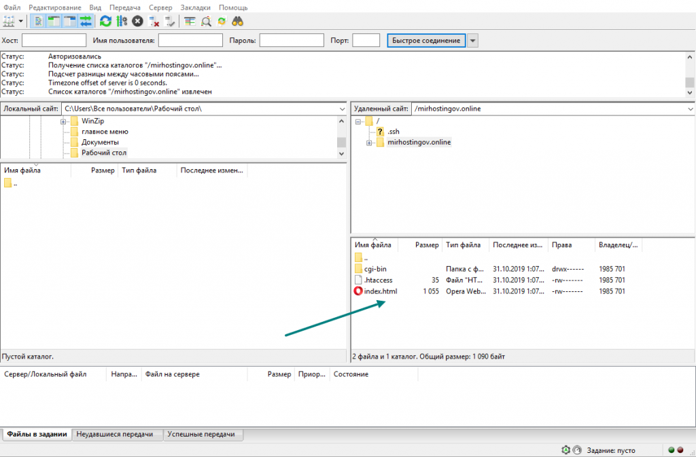Open the Site Manager icon
The image size is (696, 457).
tap(9, 21)
